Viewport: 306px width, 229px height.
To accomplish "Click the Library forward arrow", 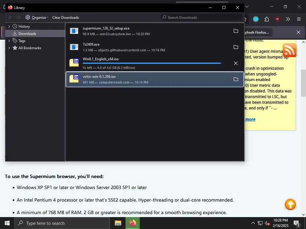I will 18,18.
